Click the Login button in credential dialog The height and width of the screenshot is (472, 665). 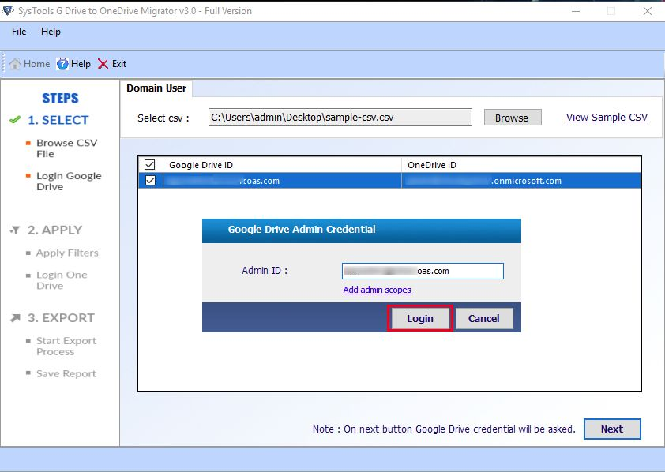[x=420, y=319]
